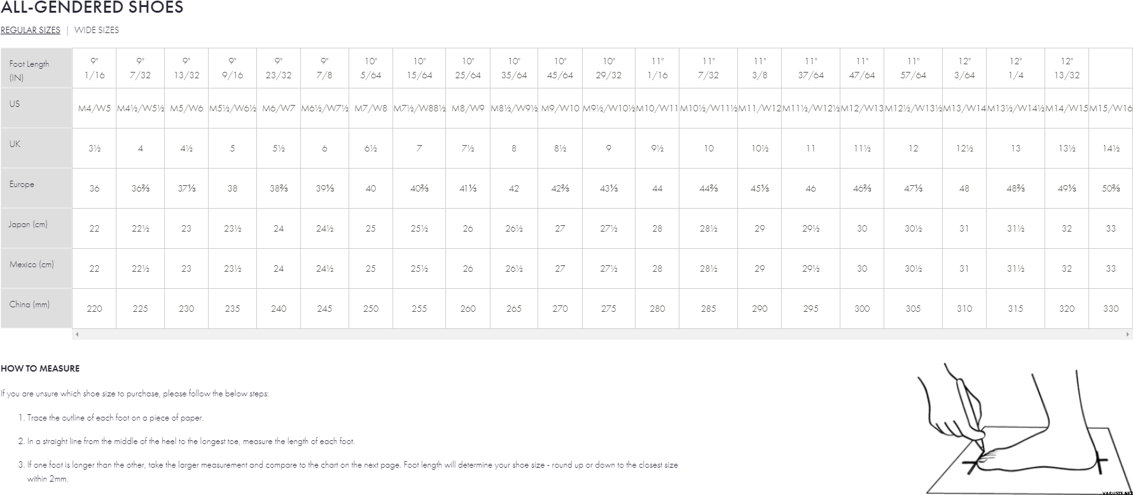Click the All-Gendered Shoes title
The height and width of the screenshot is (495, 1133).
pos(92,8)
